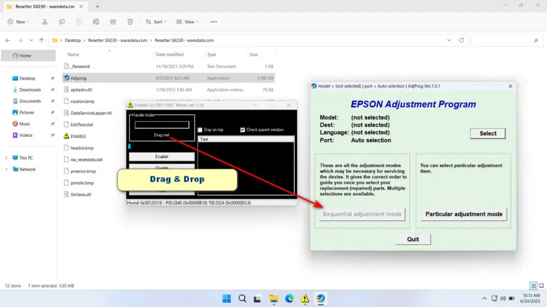Open the See more (...) toolbar menu
The image size is (547, 307).
click(213, 21)
